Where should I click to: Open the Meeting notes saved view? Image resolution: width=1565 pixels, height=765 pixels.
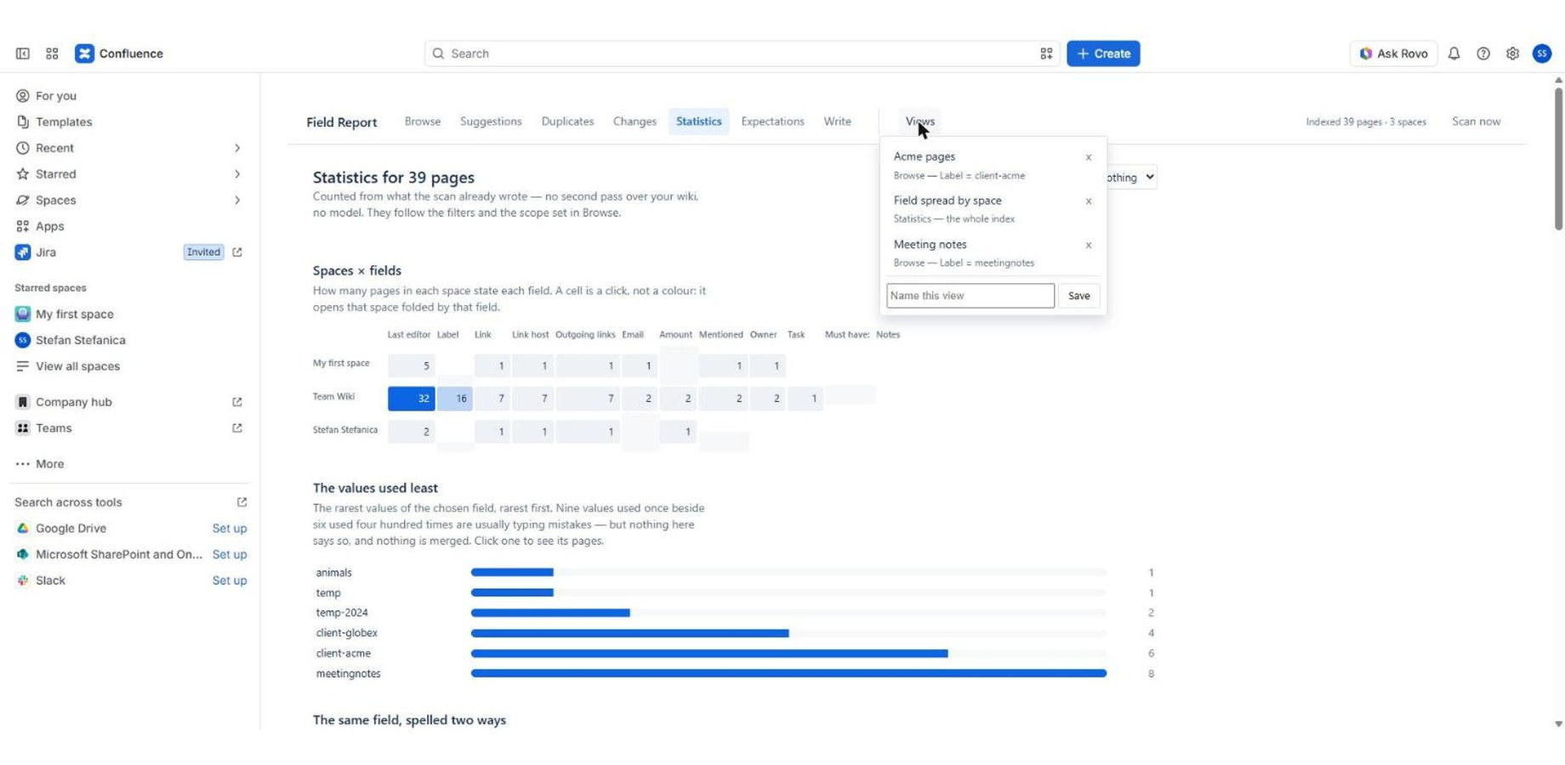985,253
